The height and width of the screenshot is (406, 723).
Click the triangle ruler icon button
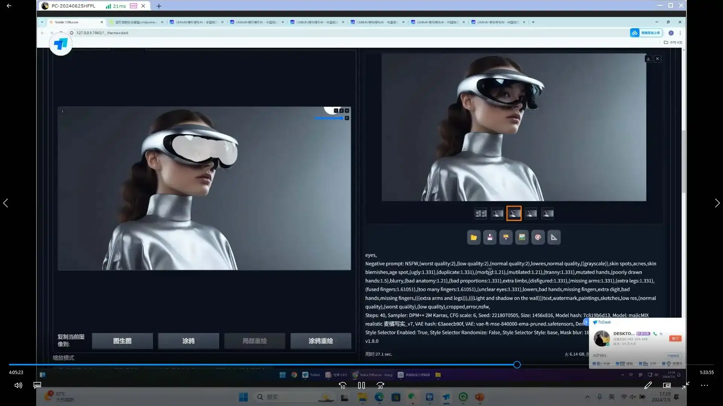554,237
